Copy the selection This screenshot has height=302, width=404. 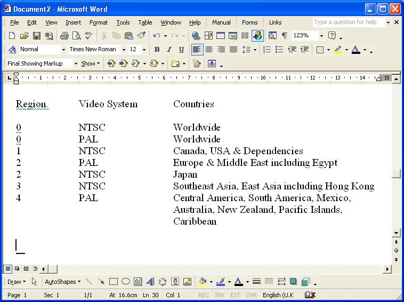point(116,36)
